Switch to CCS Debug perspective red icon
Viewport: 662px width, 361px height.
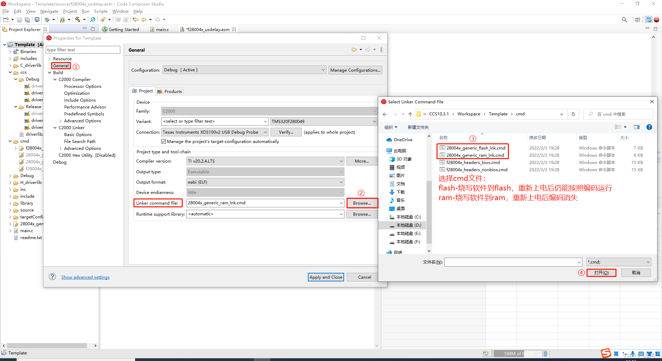[656, 20]
